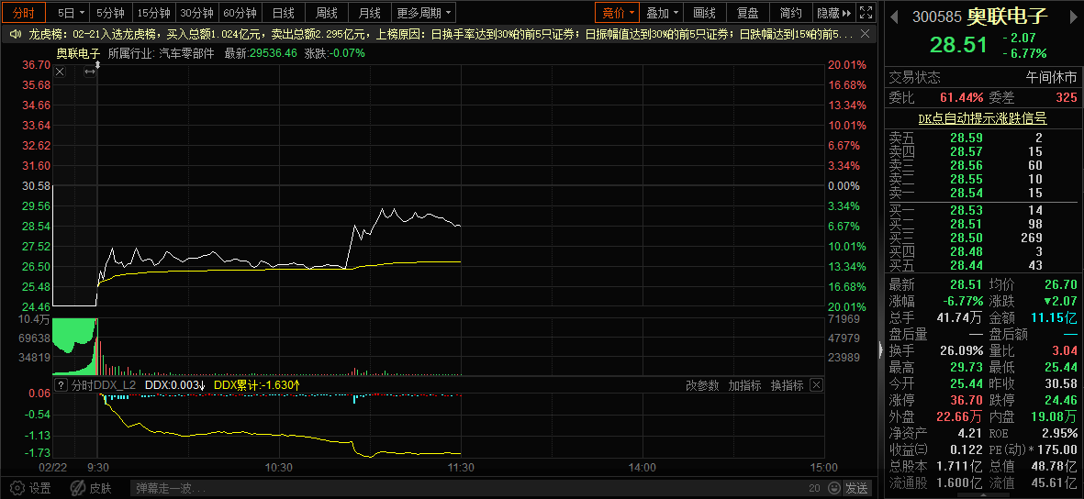Click the help question mark for 分时DDX_L2

(x=61, y=385)
